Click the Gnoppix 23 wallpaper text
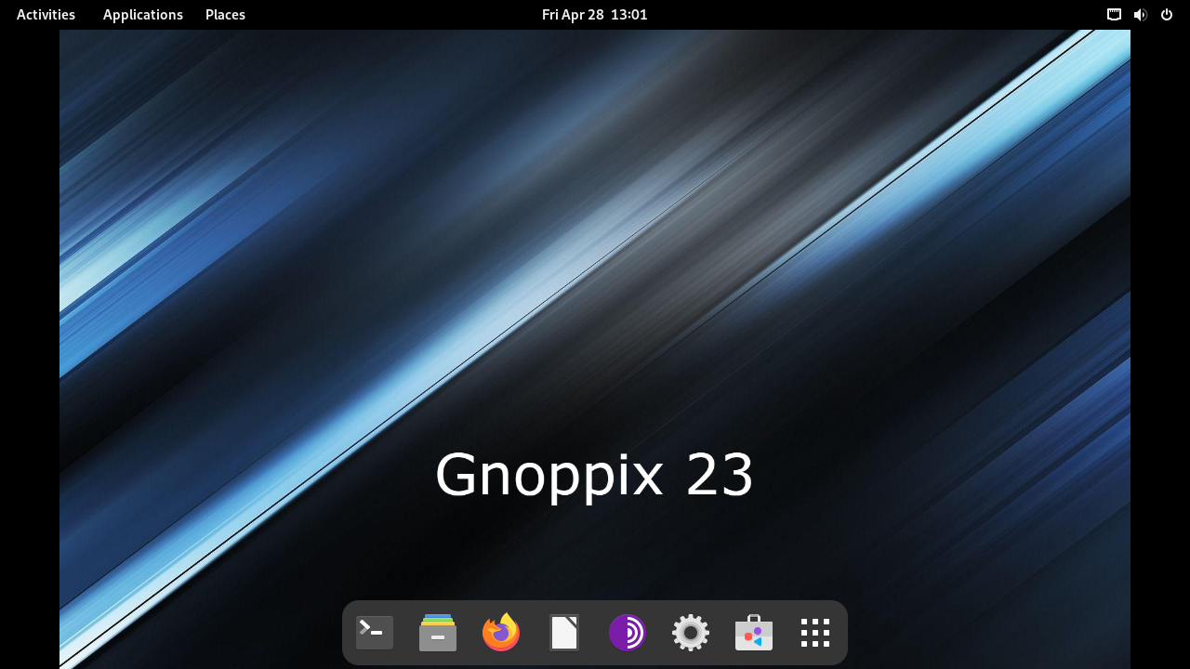This screenshot has width=1190, height=669. pyautogui.click(x=594, y=475)
